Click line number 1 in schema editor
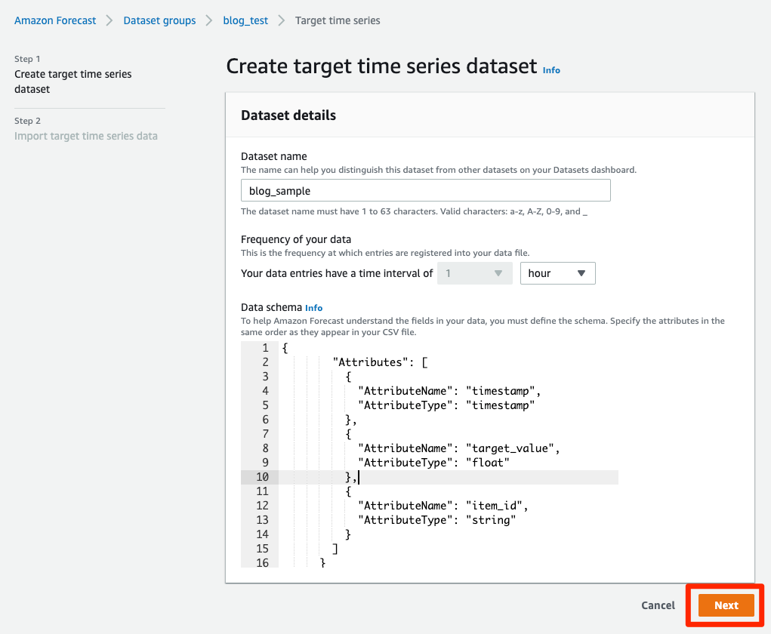 click(x=265, y=348)
